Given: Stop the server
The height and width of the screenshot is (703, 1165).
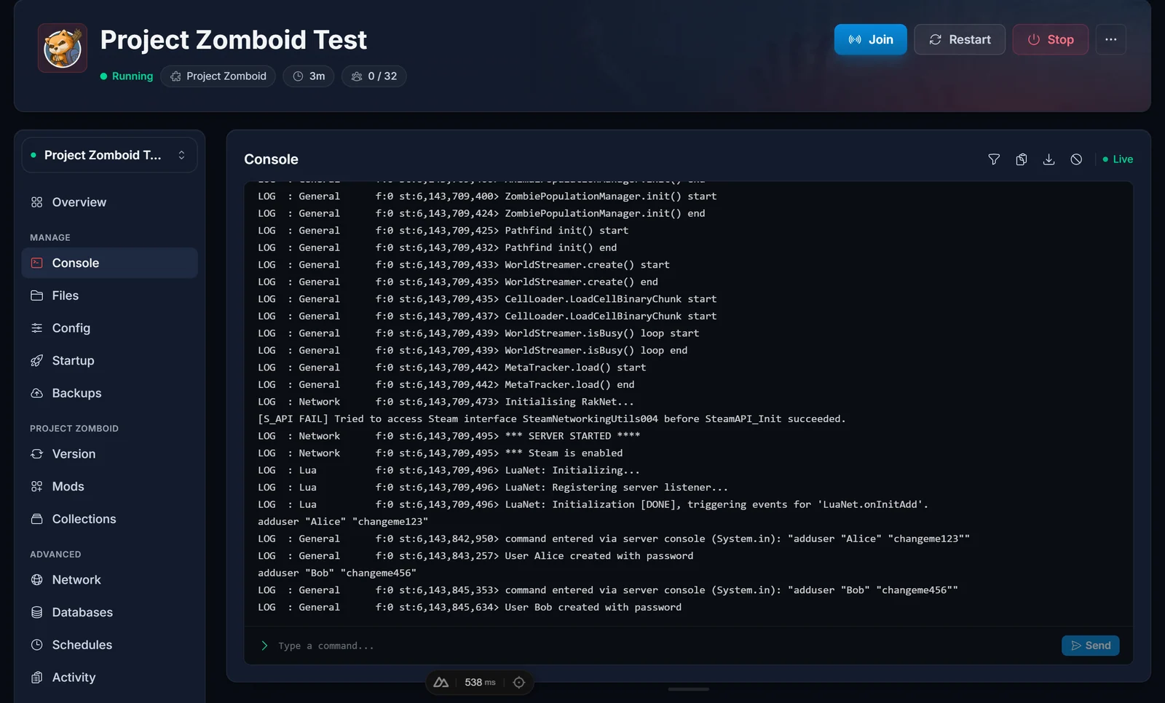Looking at the screenshot, I should (x=1050, y=39).
